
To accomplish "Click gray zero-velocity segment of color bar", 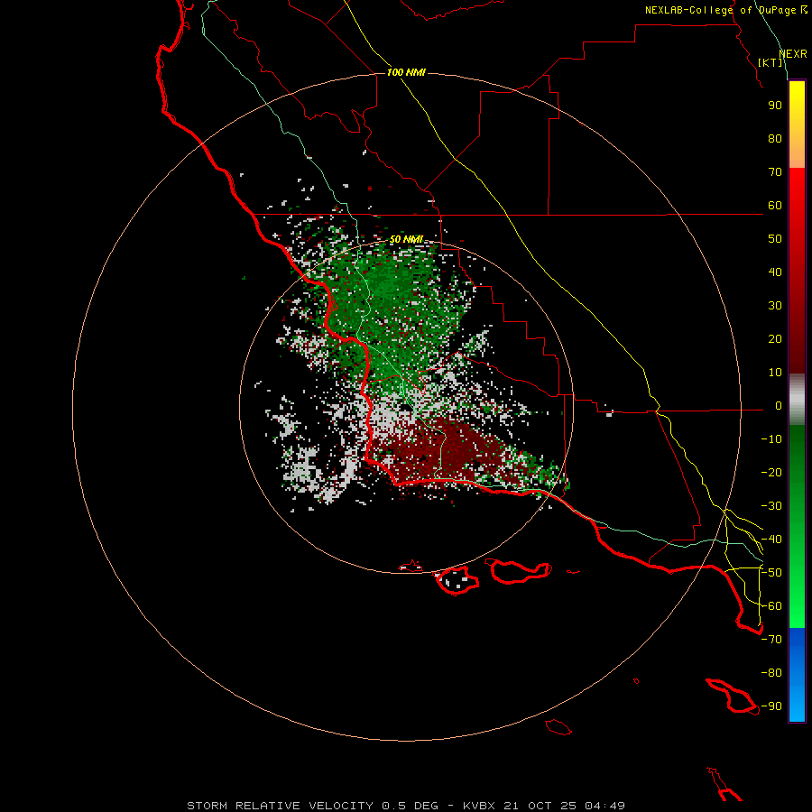I will coord(797,400).
